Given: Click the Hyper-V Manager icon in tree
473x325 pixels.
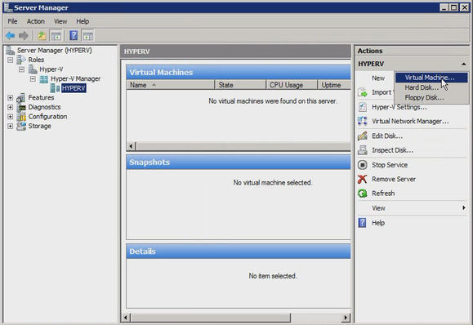Looking at the screenshot, I should (44, 78).
